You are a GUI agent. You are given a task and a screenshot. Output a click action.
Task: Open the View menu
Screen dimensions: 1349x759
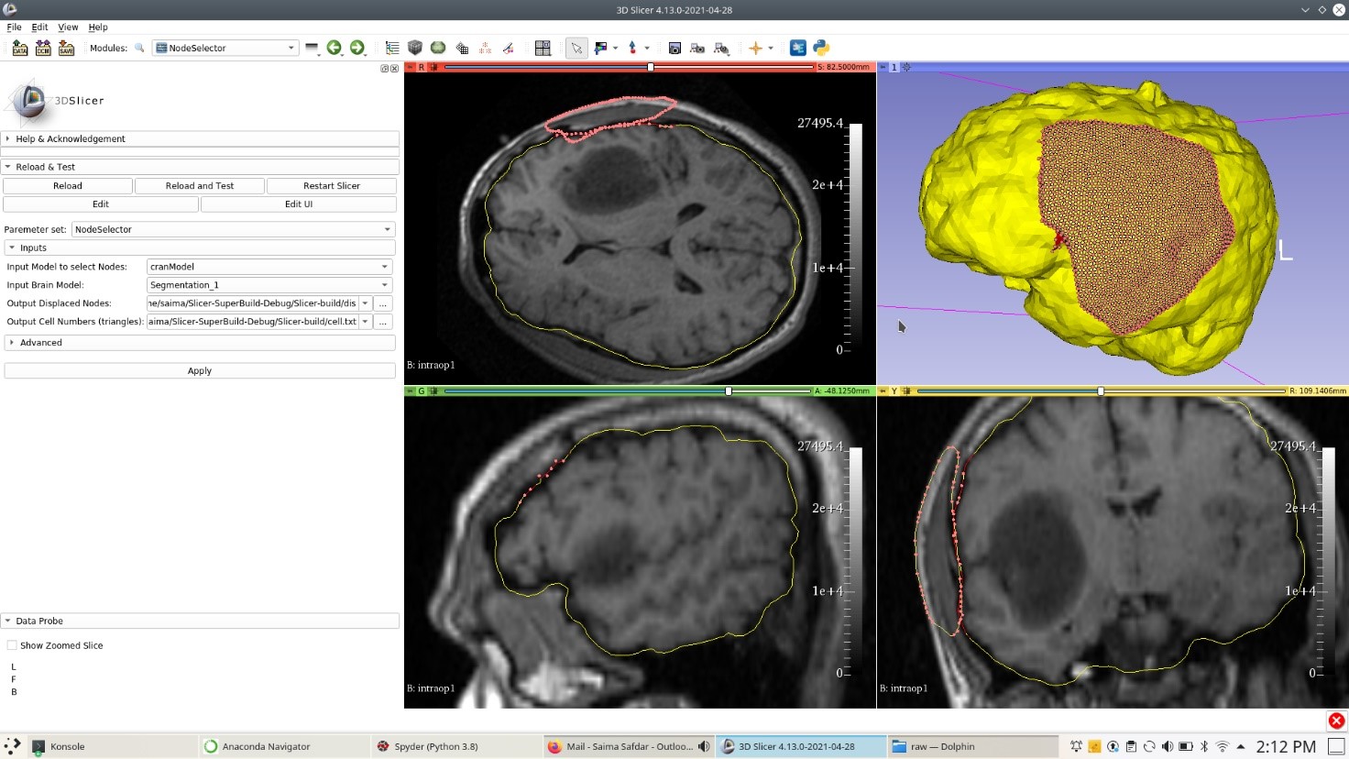pyautogui.click(x=68, y=27)
